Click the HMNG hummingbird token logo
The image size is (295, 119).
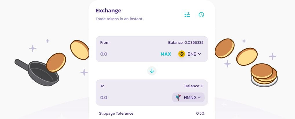(x=178, y=97)
